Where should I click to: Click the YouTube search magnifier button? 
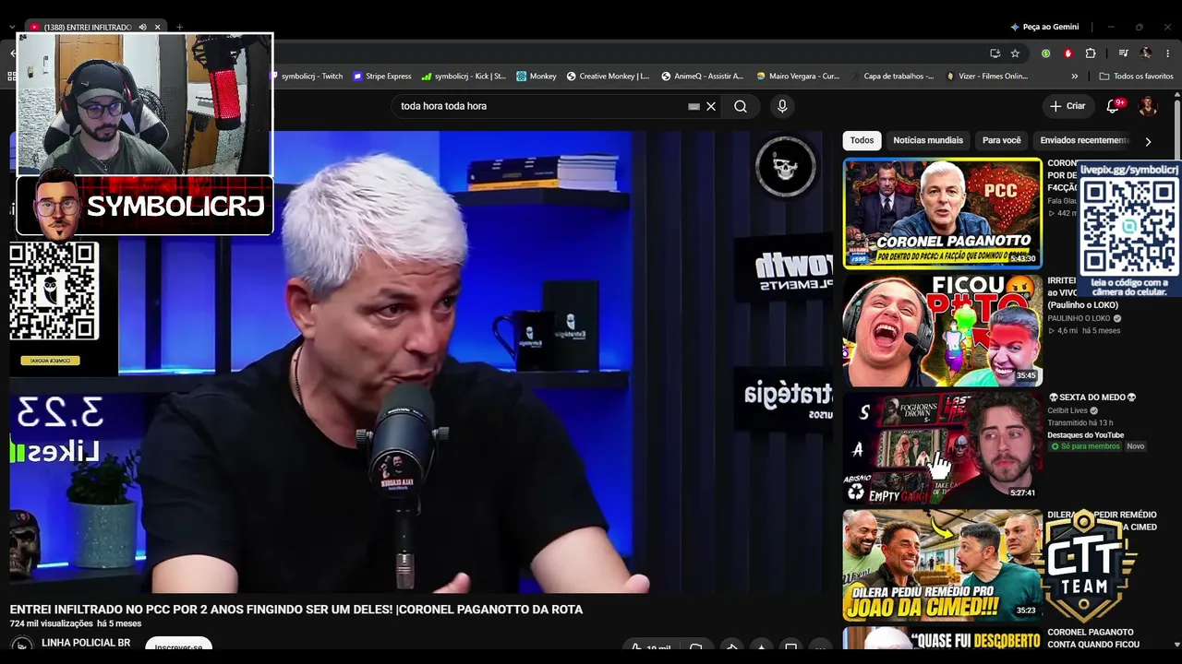pos(741,106)
